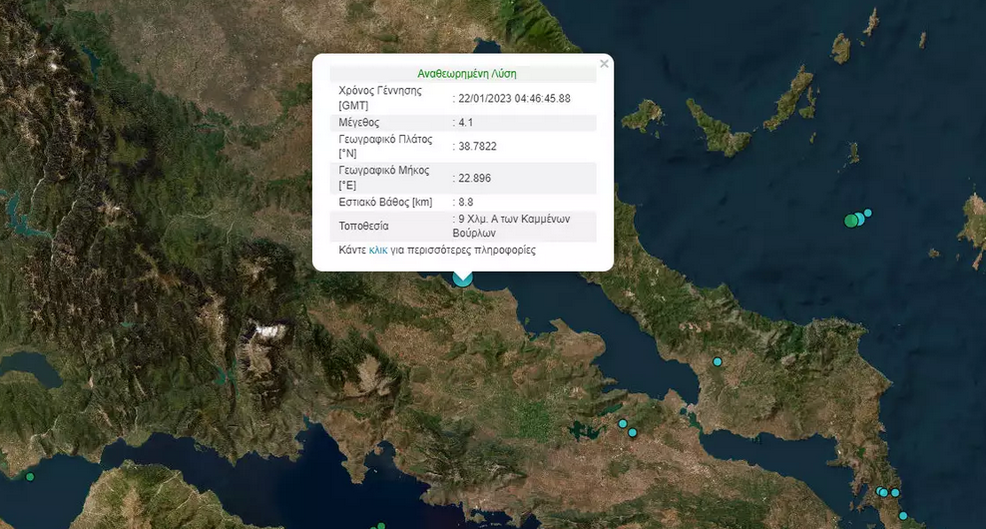Click the longitude value 22.896
Image resolution: width=986 pixels, height=529 pixels.
[474, 178]
